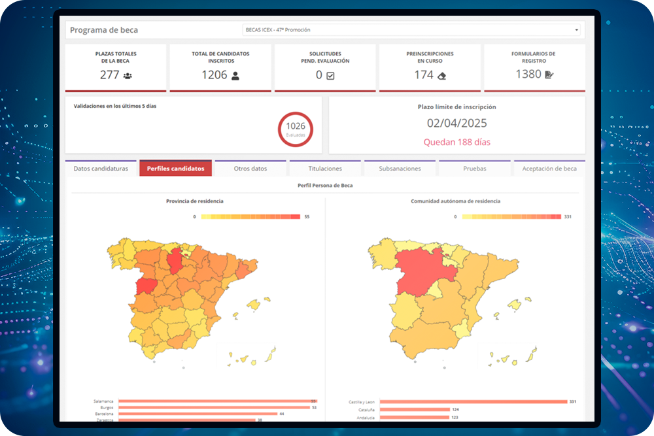Image resolution: width=654 pixels, height=436 pixels.
Task: Click the 'Quedan 188 días' text
Action: click(x=456, y=142)
